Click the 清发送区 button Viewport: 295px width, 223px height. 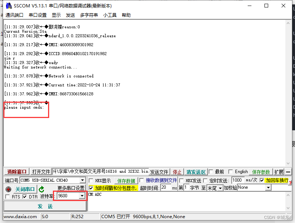[196, 172]
